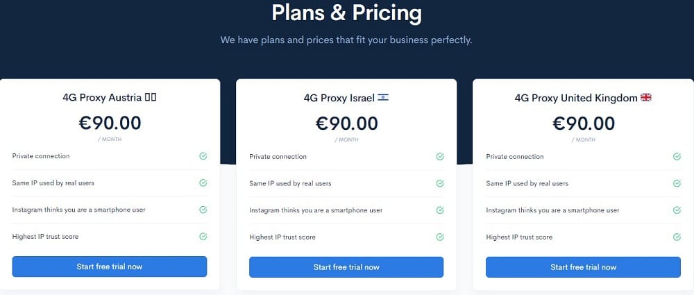Viewport: 694px width, 295px height.
Task: Select the 4G Proxy Israel plan title
Action: point(339,98)
